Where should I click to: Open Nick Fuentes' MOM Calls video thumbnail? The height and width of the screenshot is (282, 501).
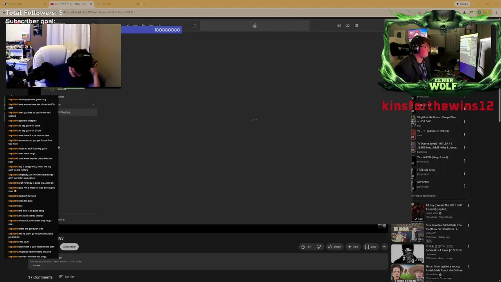pyautogui.click(x=407, y=232)
